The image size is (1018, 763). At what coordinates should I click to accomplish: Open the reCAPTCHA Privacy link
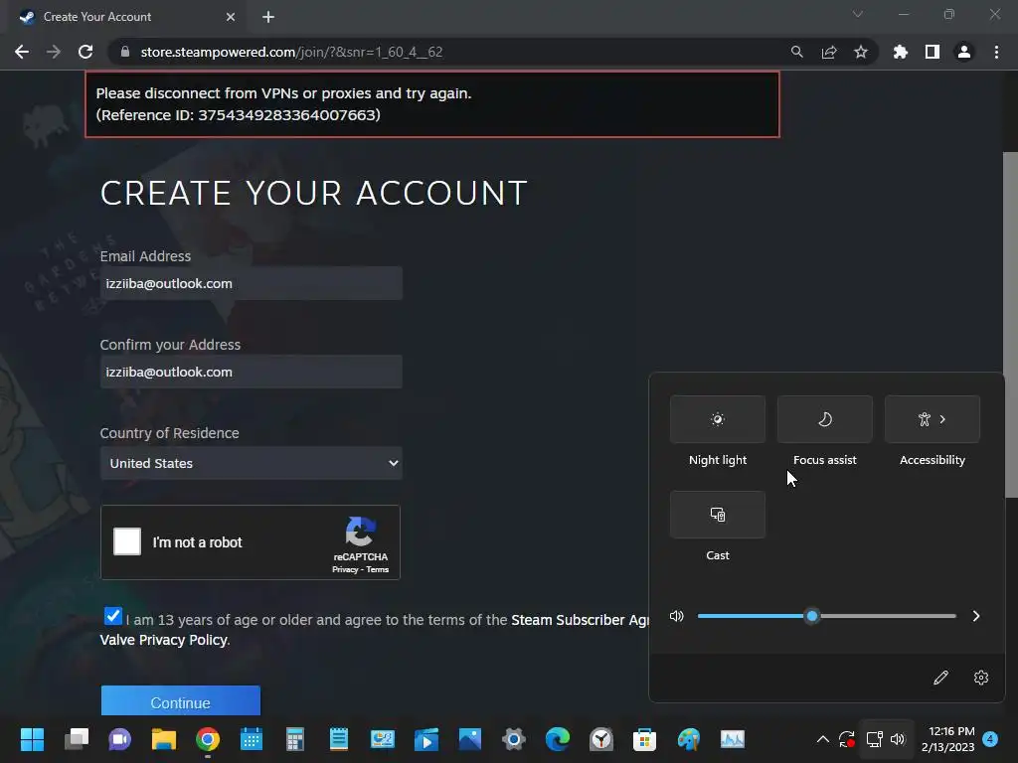345,569
